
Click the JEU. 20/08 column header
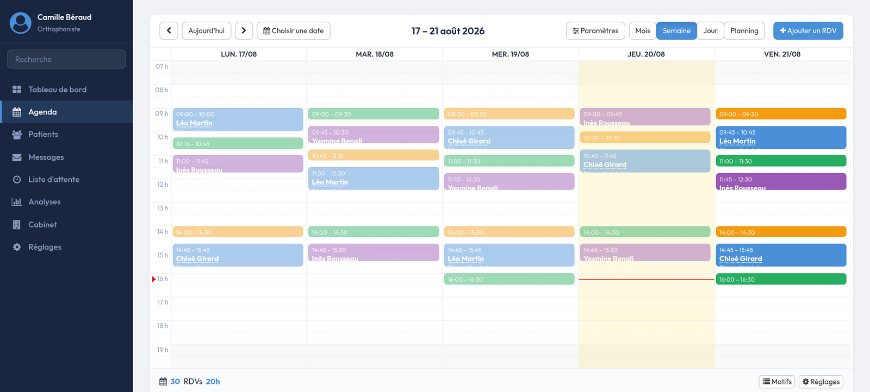tap(646, 54)
